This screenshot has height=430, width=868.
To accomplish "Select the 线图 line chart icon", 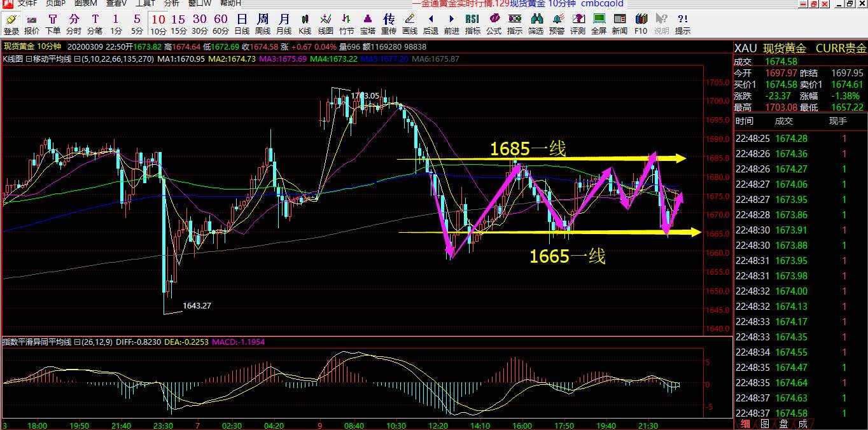I will point(326,24).
